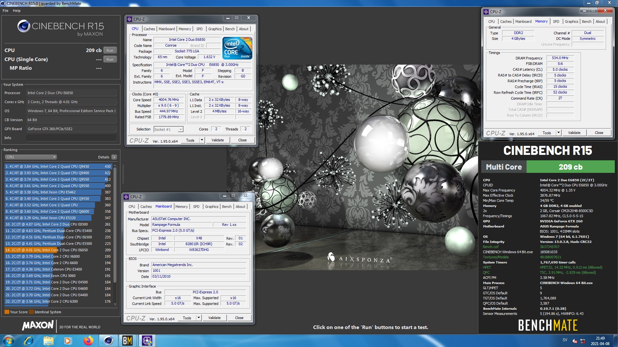Launch Firefox from the taskbar
Screen dimensions: 618x347
88,341
